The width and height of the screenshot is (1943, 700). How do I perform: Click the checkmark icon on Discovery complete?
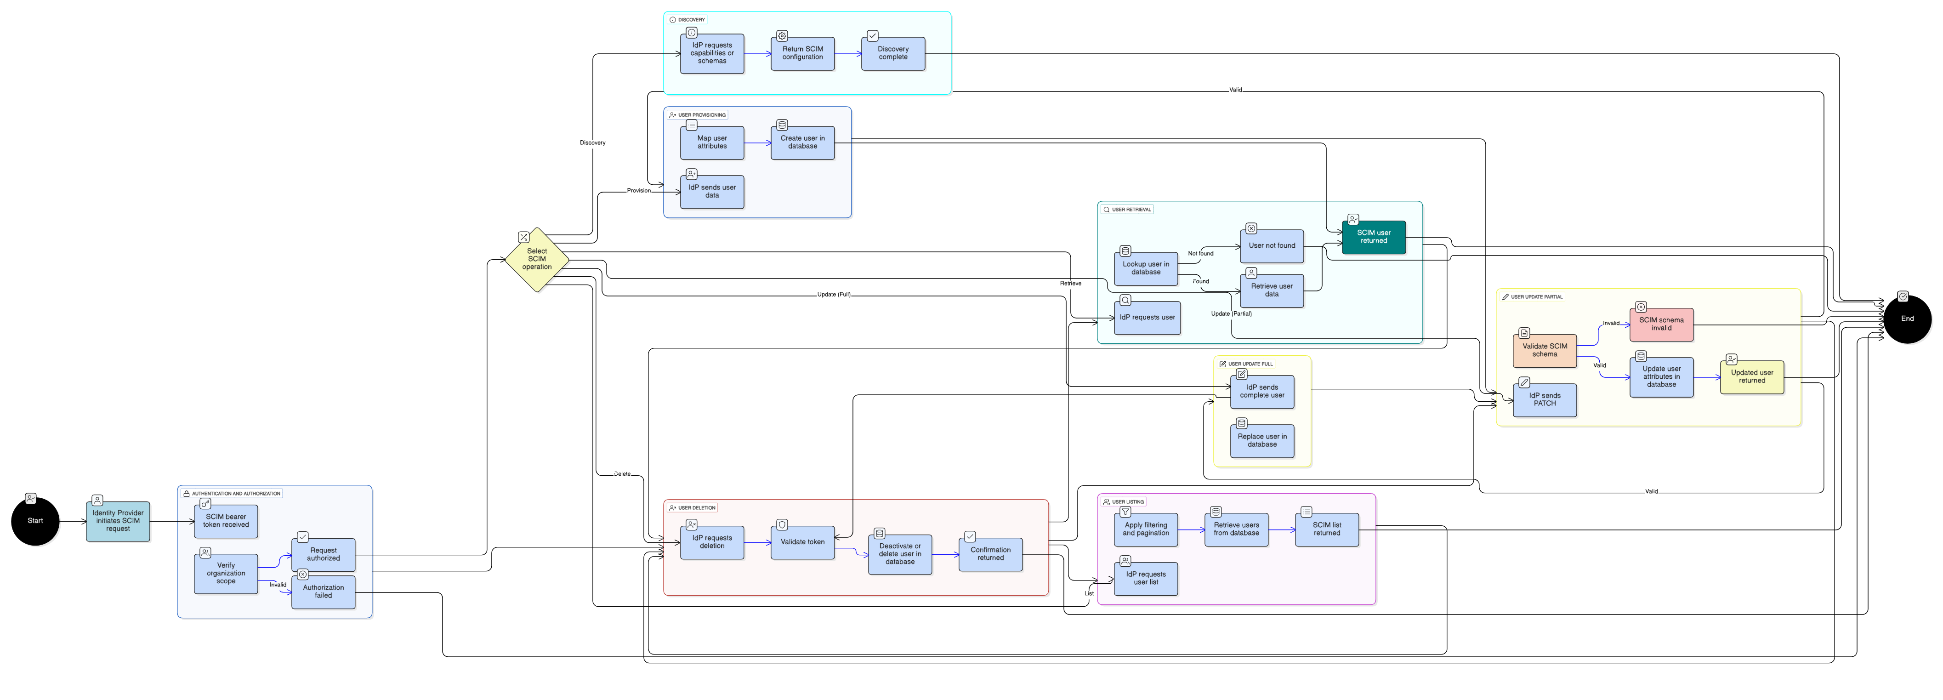tap(873, 35)
